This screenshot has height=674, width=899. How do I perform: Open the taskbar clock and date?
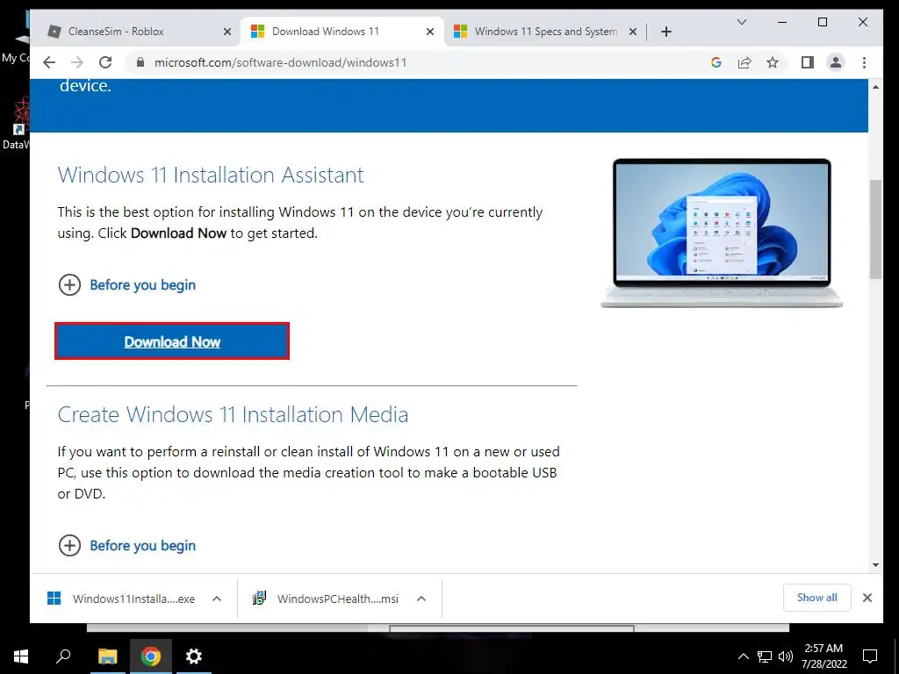pyautogui.click(x=823, y=656)
